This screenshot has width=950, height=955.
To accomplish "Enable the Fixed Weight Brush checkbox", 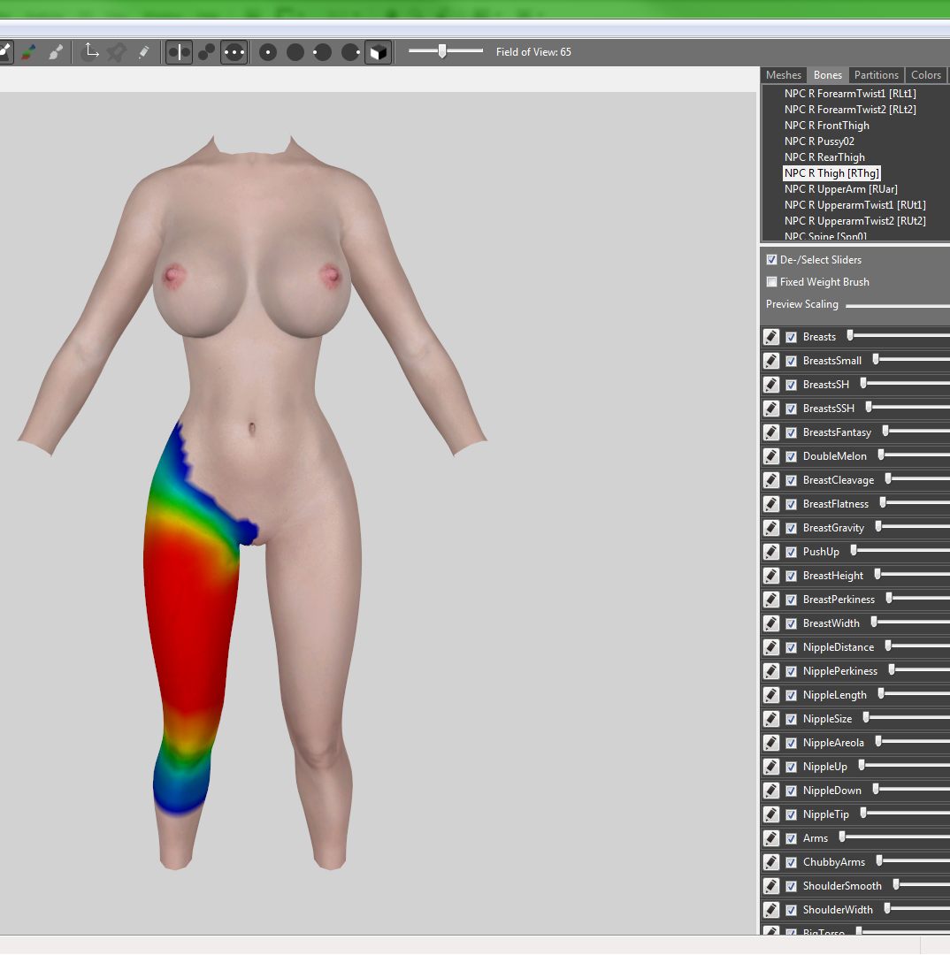I will [771, 282].
